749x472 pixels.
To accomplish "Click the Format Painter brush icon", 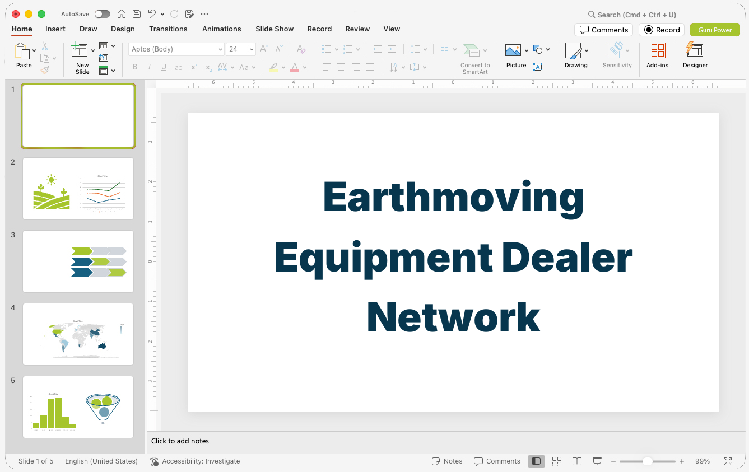I will 45,70.
